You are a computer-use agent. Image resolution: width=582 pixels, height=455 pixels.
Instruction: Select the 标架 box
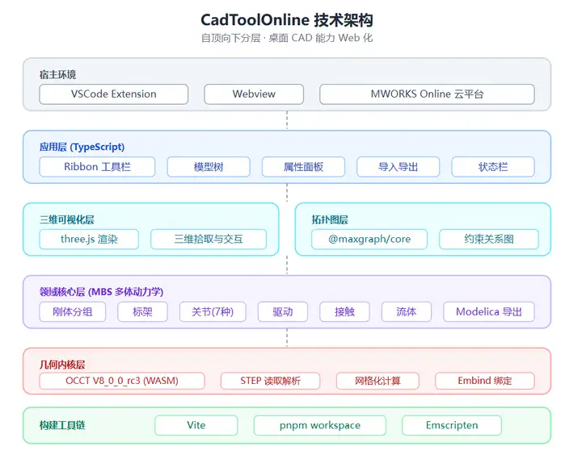[142, 311]
